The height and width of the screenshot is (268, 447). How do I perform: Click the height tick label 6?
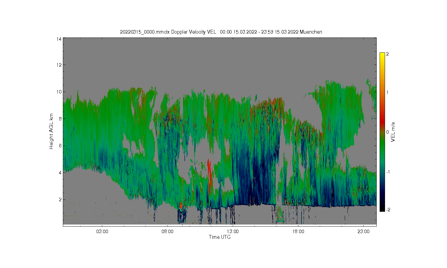(x=60, y=146)
